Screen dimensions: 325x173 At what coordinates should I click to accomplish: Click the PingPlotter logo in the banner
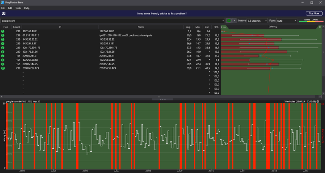pos(4,14)
